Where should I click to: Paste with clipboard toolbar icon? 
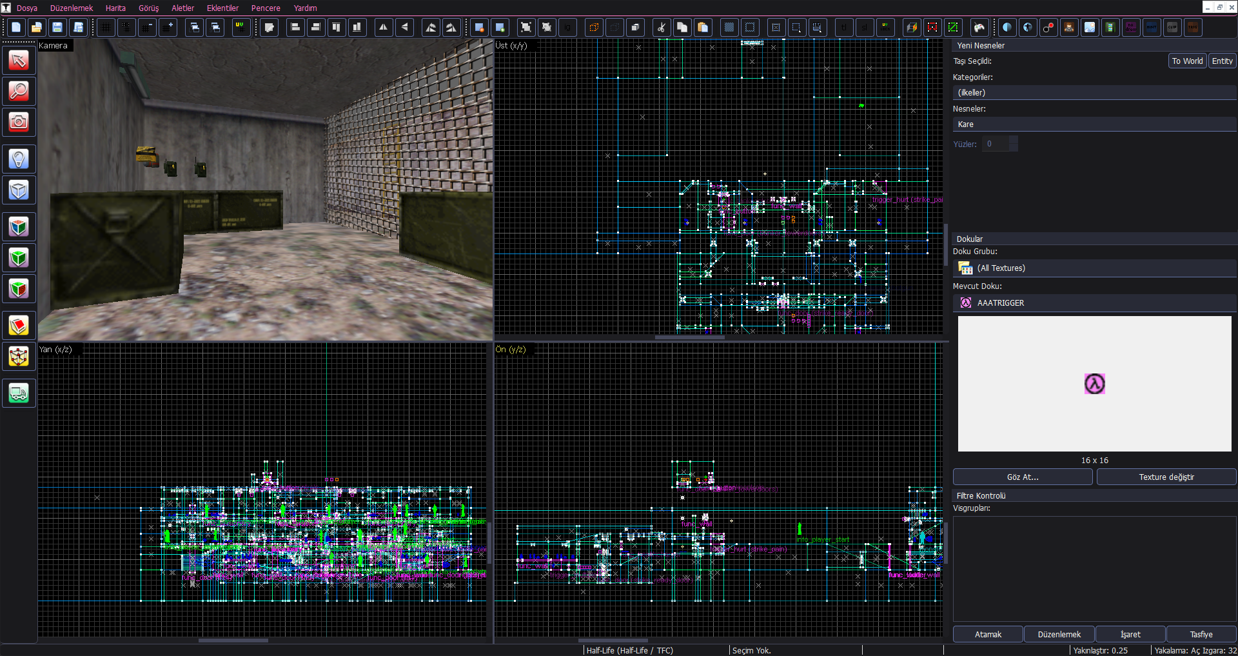click(702, 27)
